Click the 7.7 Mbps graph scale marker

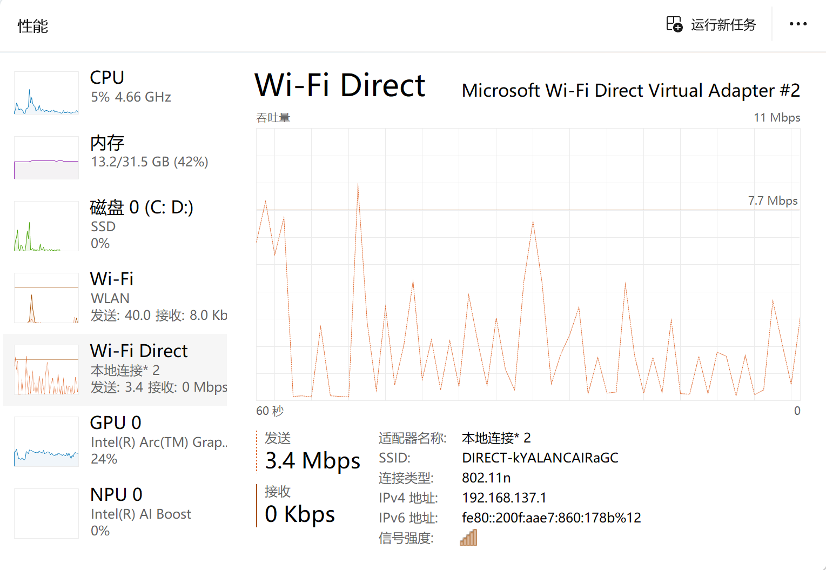tap(773, 200)
